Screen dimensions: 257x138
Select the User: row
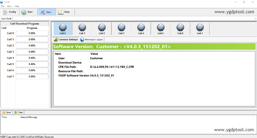tap(154, 58)
